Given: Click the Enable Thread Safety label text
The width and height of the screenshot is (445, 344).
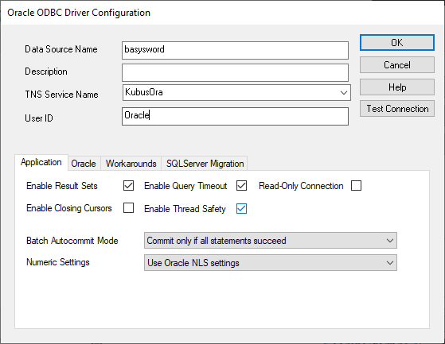Looking at the screenshot, I should tap(185, 209).
